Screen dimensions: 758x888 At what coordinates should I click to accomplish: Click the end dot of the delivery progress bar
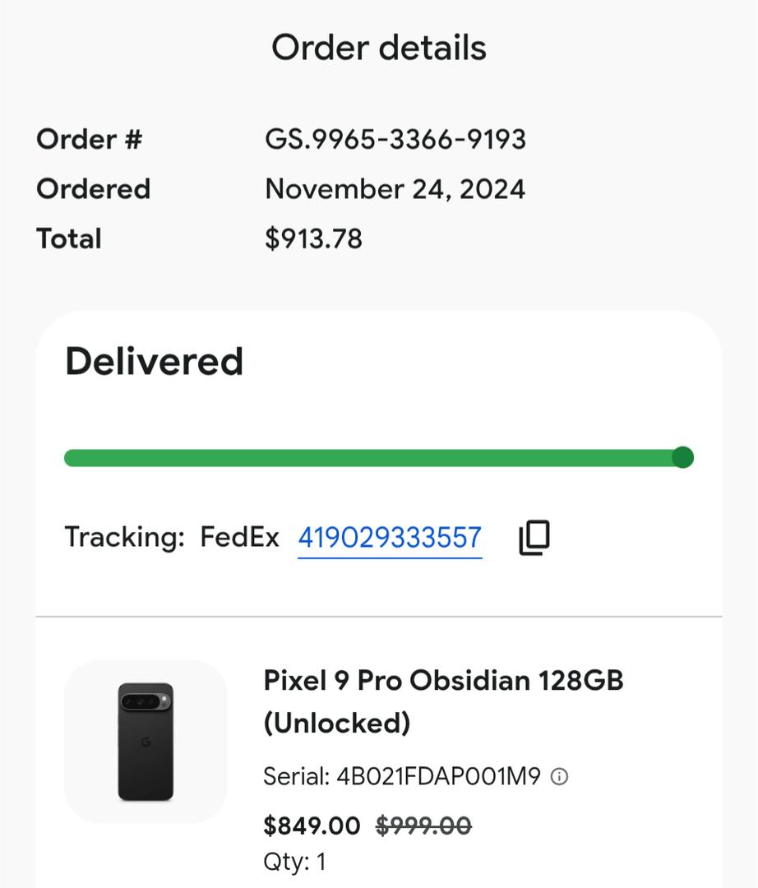(x=682, y=457)
